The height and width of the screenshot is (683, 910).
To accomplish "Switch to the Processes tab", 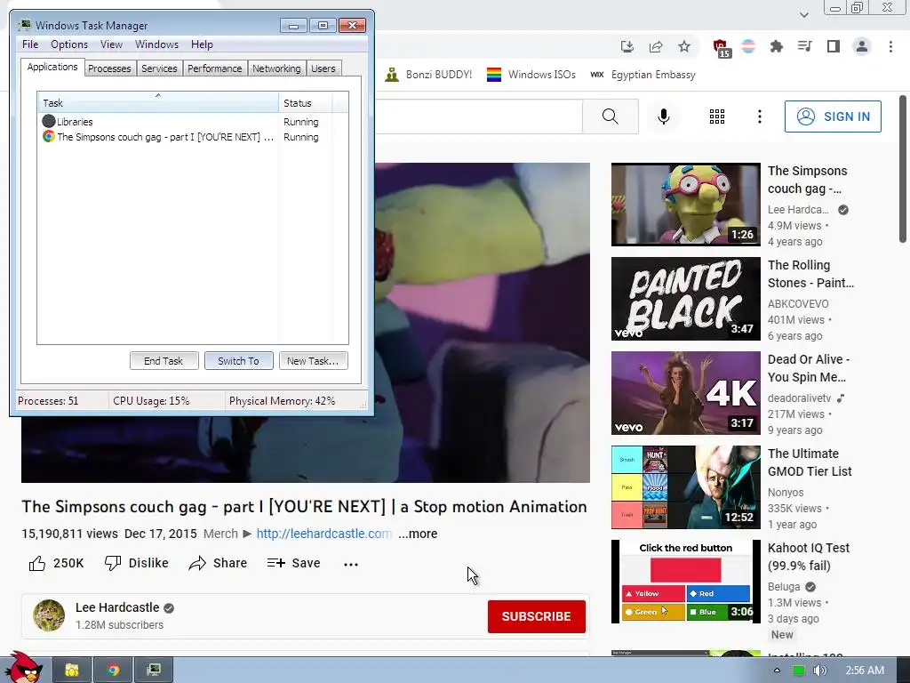I will 109,68.
